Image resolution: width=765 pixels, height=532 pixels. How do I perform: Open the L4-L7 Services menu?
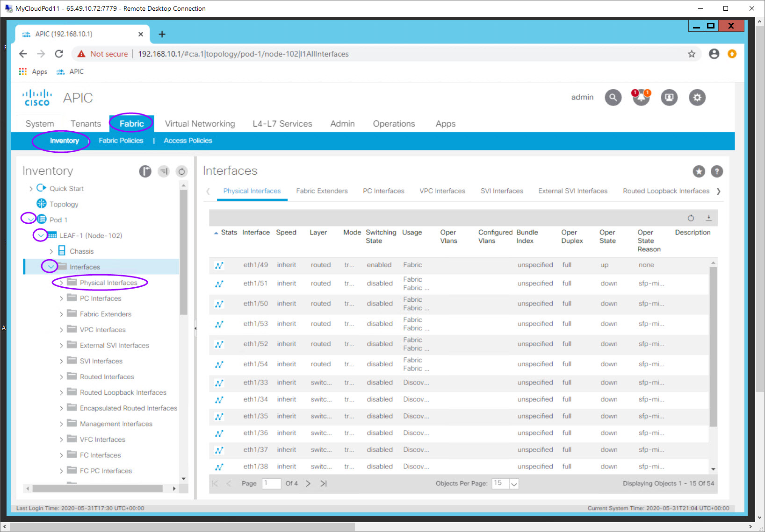tap(282, 124)
